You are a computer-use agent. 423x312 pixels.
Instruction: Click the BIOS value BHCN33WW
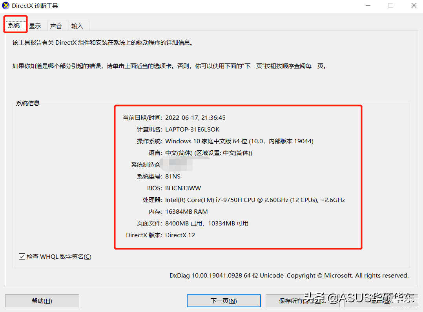click(183, 188)
